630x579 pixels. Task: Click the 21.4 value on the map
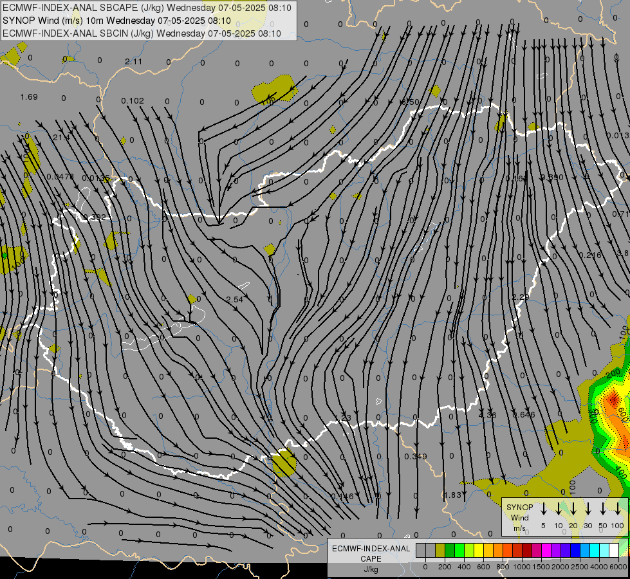[x=61, y=138]
